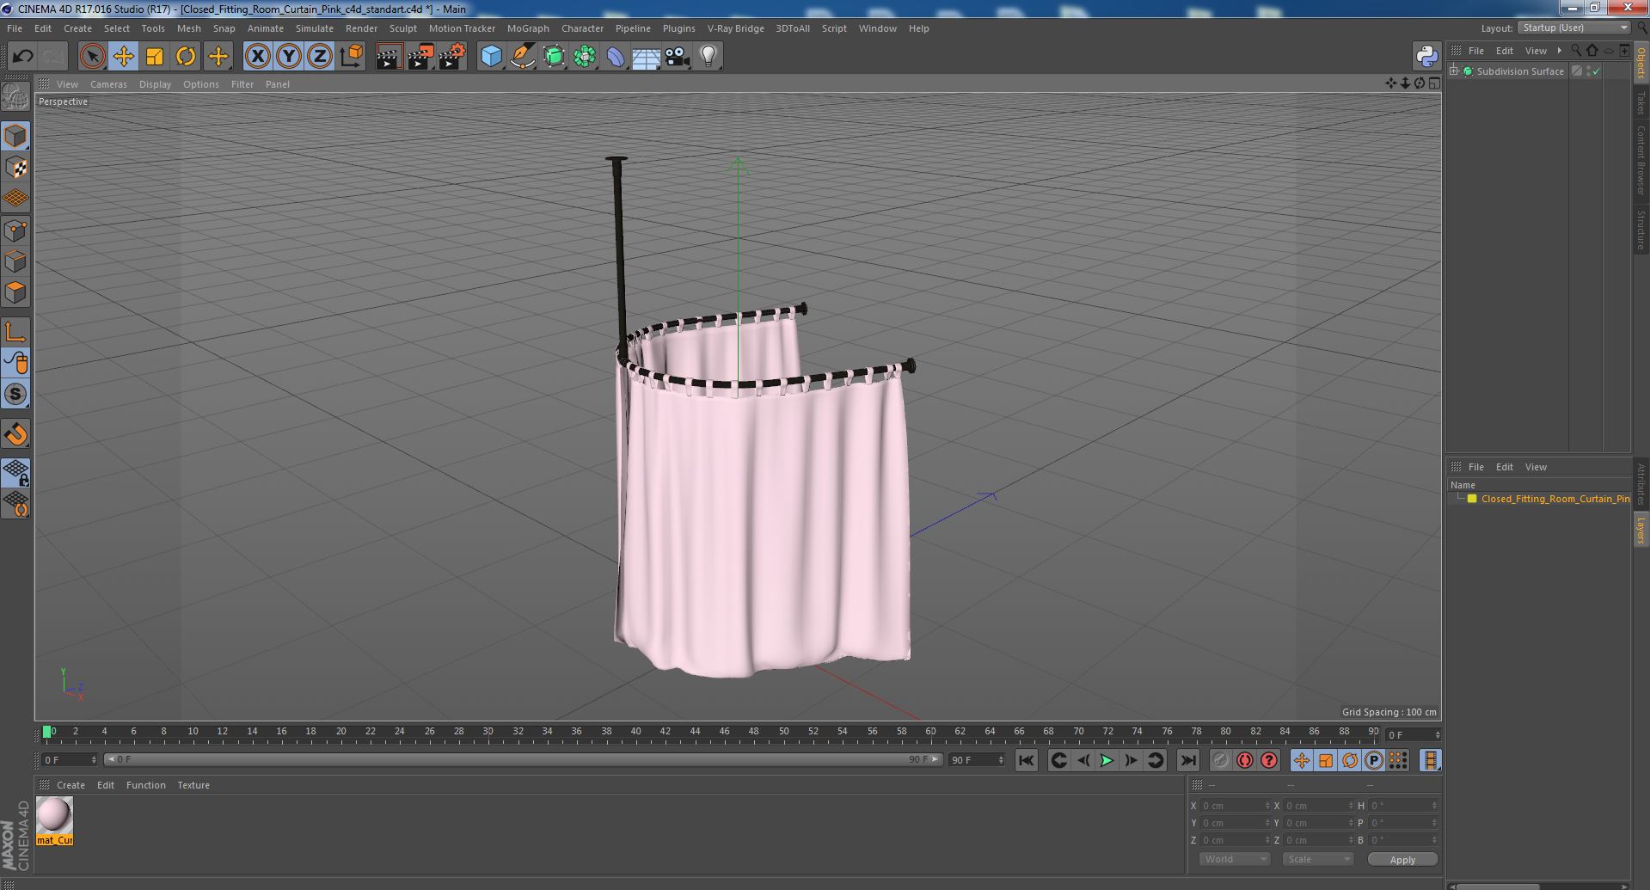Screen dimensions: 1650x890
Task: Add a Light object
Action: coord(708,57)
